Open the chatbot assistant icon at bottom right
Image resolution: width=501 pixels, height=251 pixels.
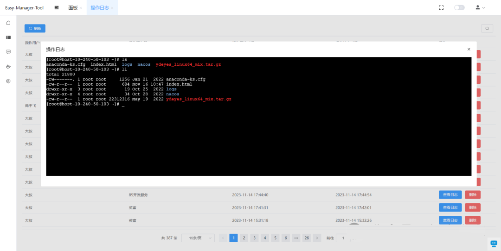[x=494, y=244]
